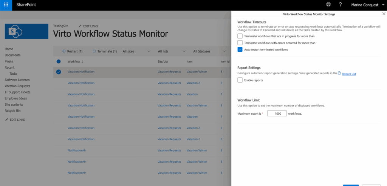This screenshot has height=186, width=387.
Task: Click the Maximum count input field
Action: click(x=277, y=113)
